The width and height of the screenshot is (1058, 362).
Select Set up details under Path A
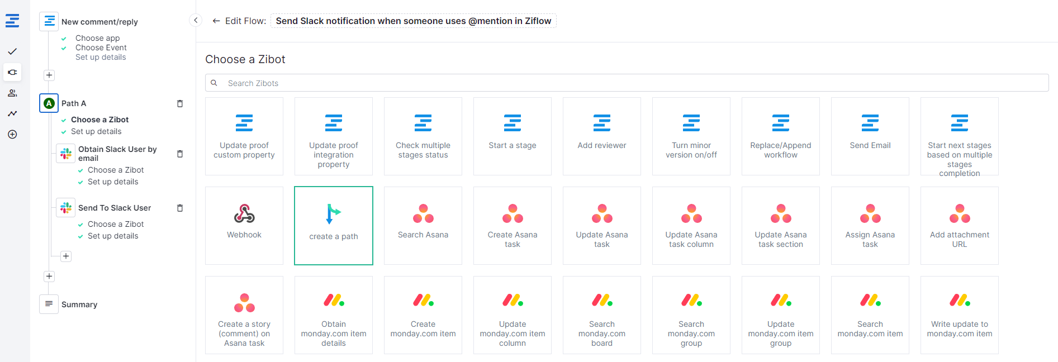[96, 131]
